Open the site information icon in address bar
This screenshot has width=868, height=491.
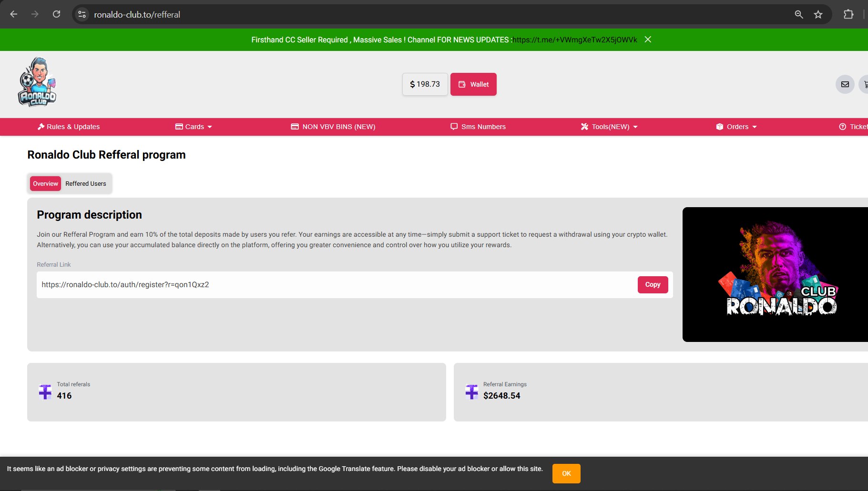pyautogui.click(x=82, y=14)
